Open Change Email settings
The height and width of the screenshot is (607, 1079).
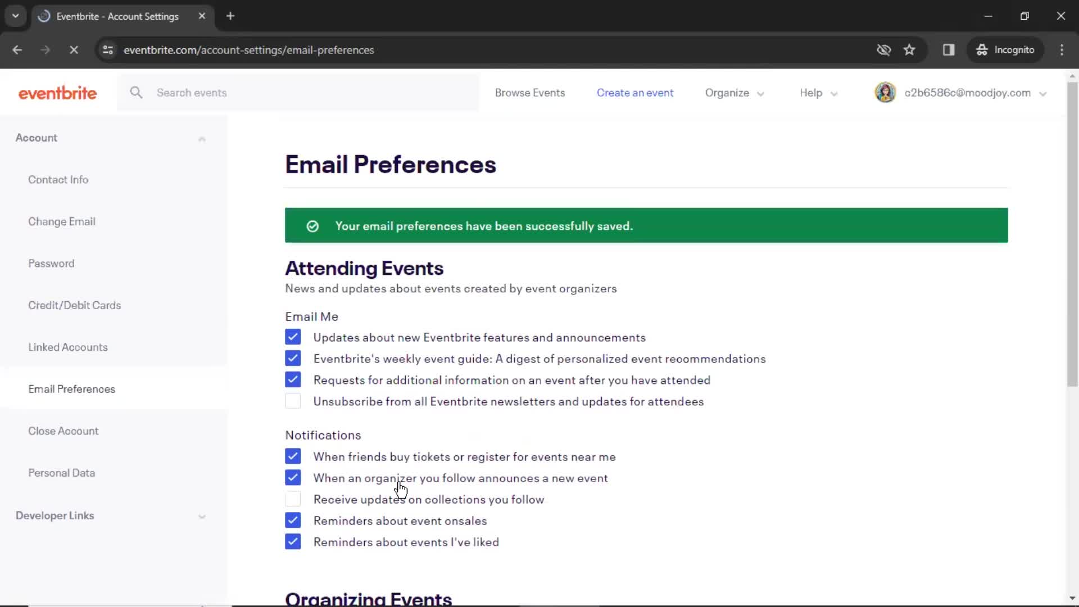[62, 221]
